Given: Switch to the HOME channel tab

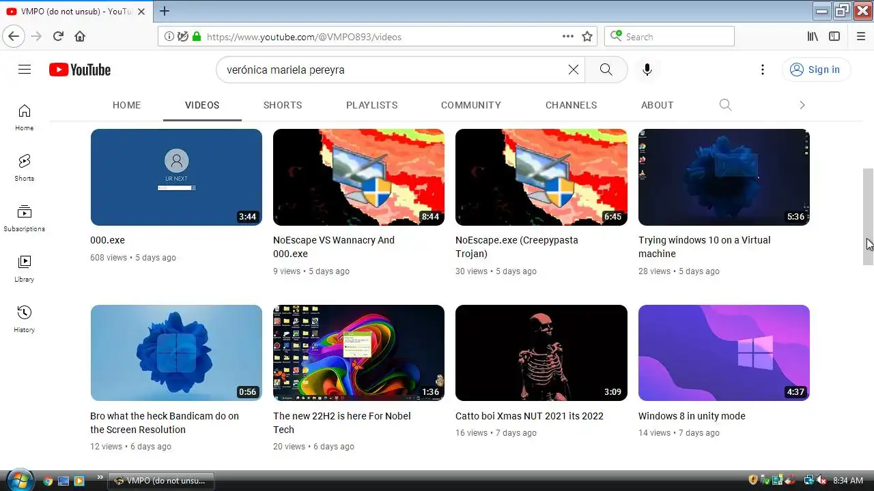Looking at the screenshot, I should click(126, 105).
